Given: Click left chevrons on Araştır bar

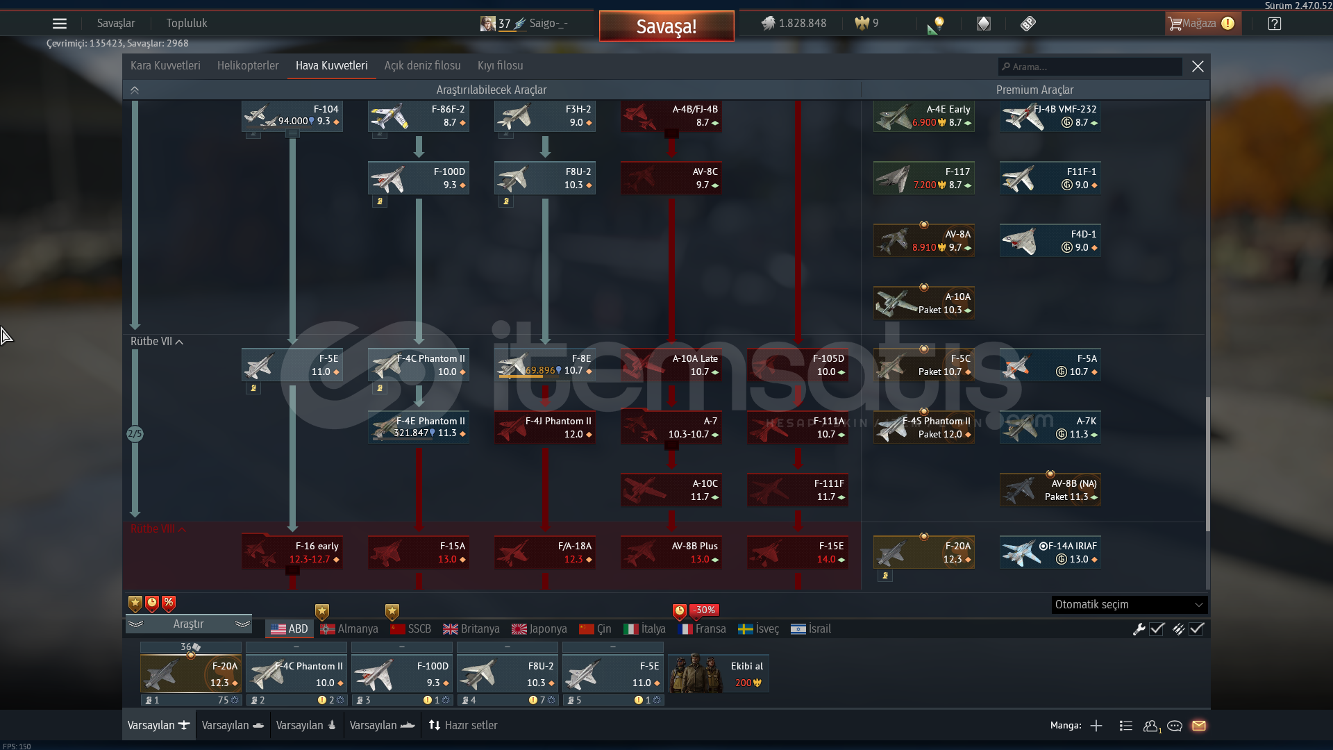Looking at the screenshot, I should [135, 624].
